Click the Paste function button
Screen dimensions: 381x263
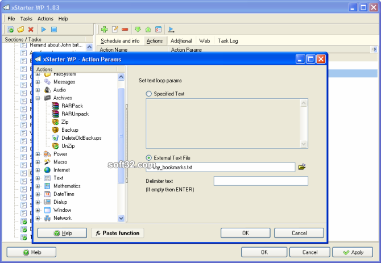point(118,233)
